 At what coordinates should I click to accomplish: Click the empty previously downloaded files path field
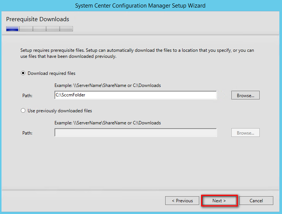click(x=136, y=133)
